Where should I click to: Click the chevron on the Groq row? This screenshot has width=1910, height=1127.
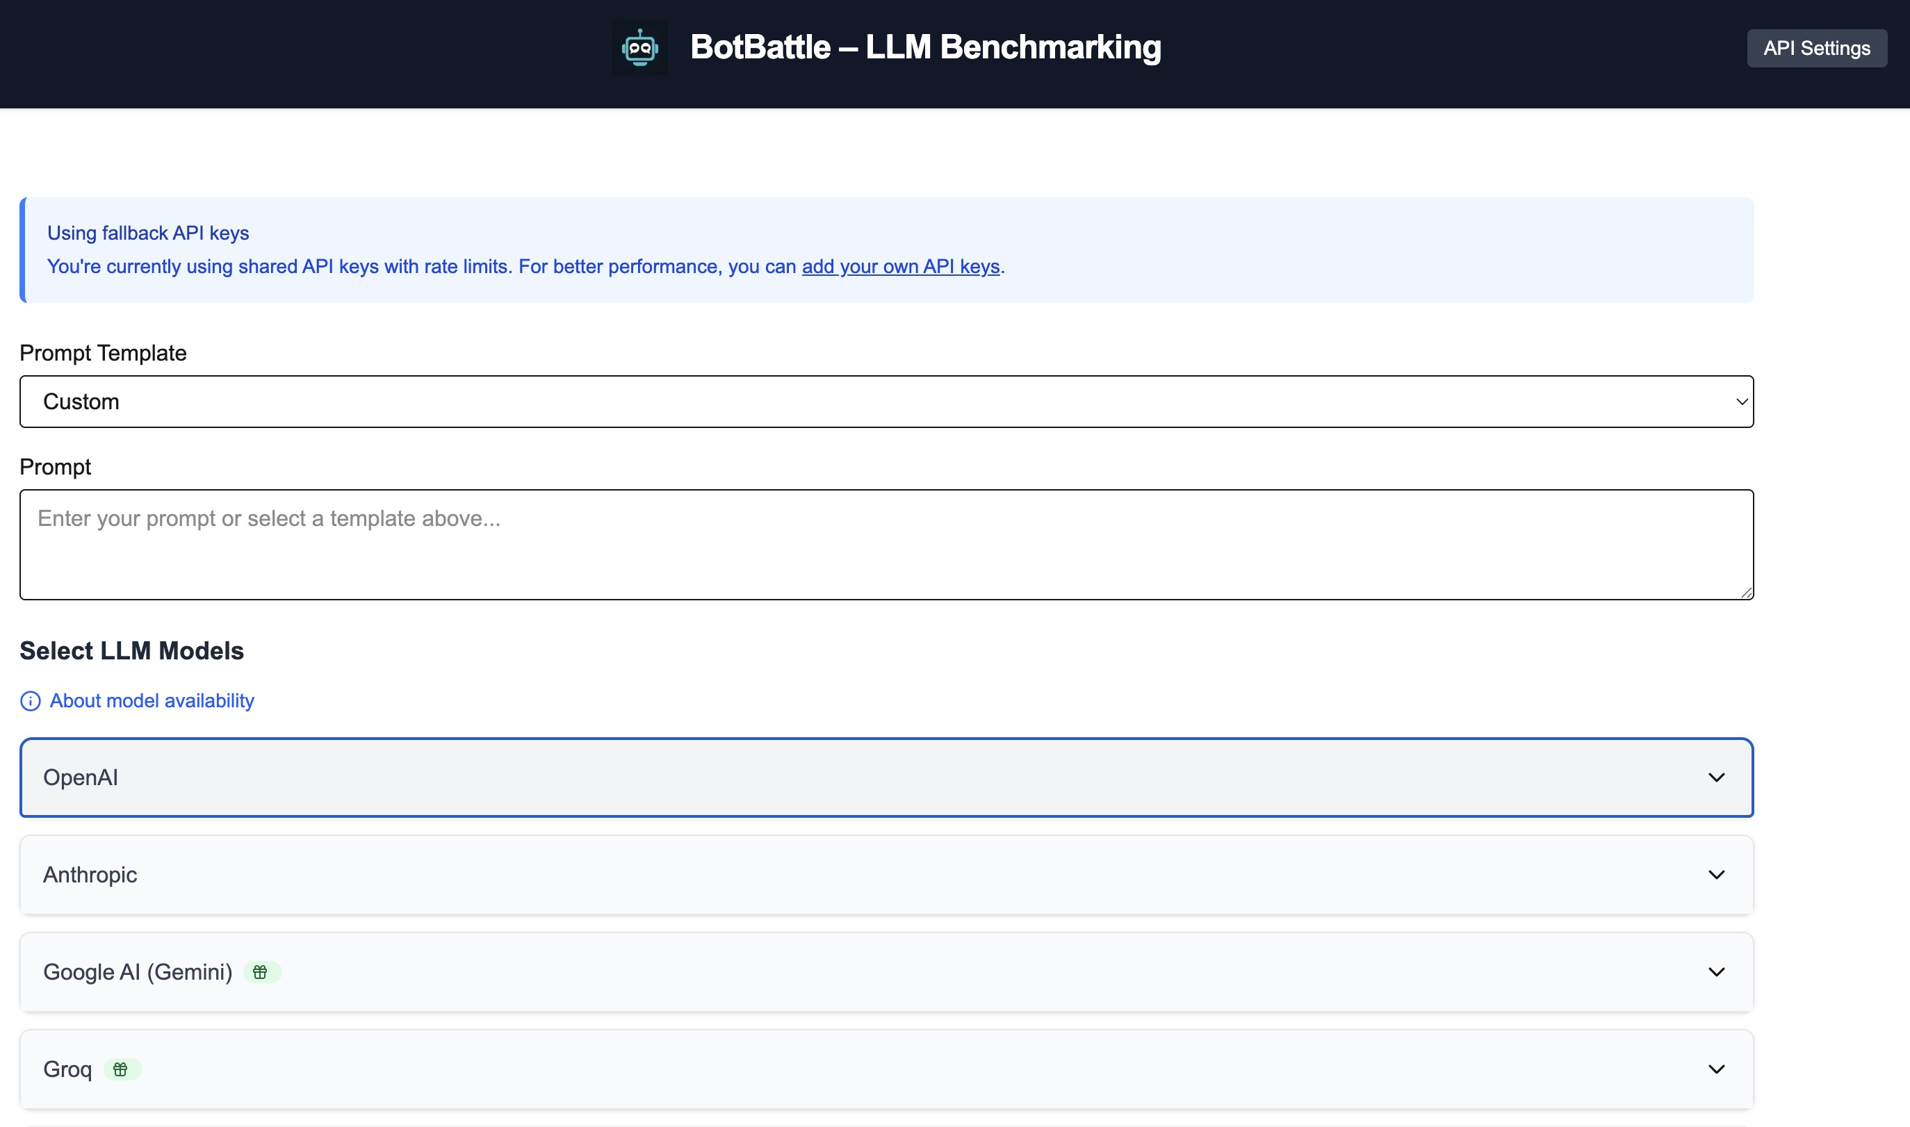coord(1716,1069)
